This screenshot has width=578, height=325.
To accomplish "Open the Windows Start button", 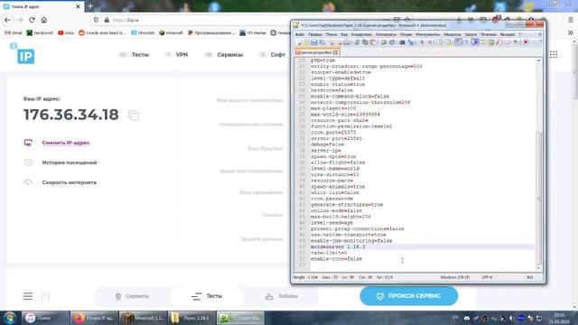I will [x=10, y=318].
